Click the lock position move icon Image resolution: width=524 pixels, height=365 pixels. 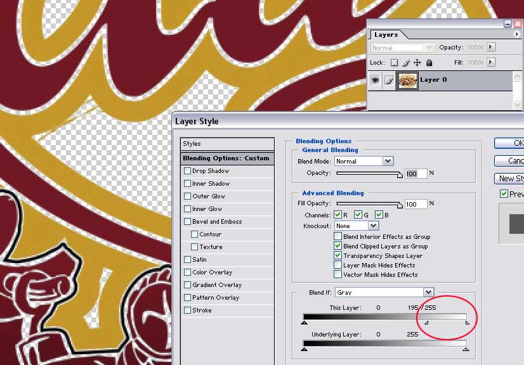417,63
